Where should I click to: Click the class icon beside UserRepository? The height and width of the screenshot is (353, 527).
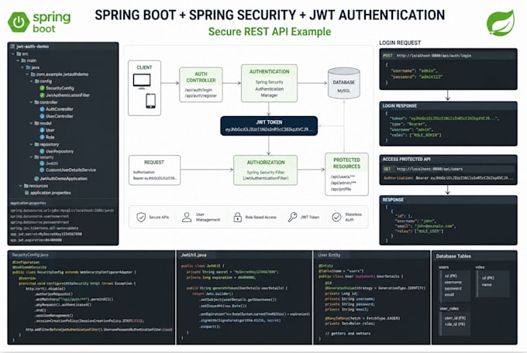(42, 151)
